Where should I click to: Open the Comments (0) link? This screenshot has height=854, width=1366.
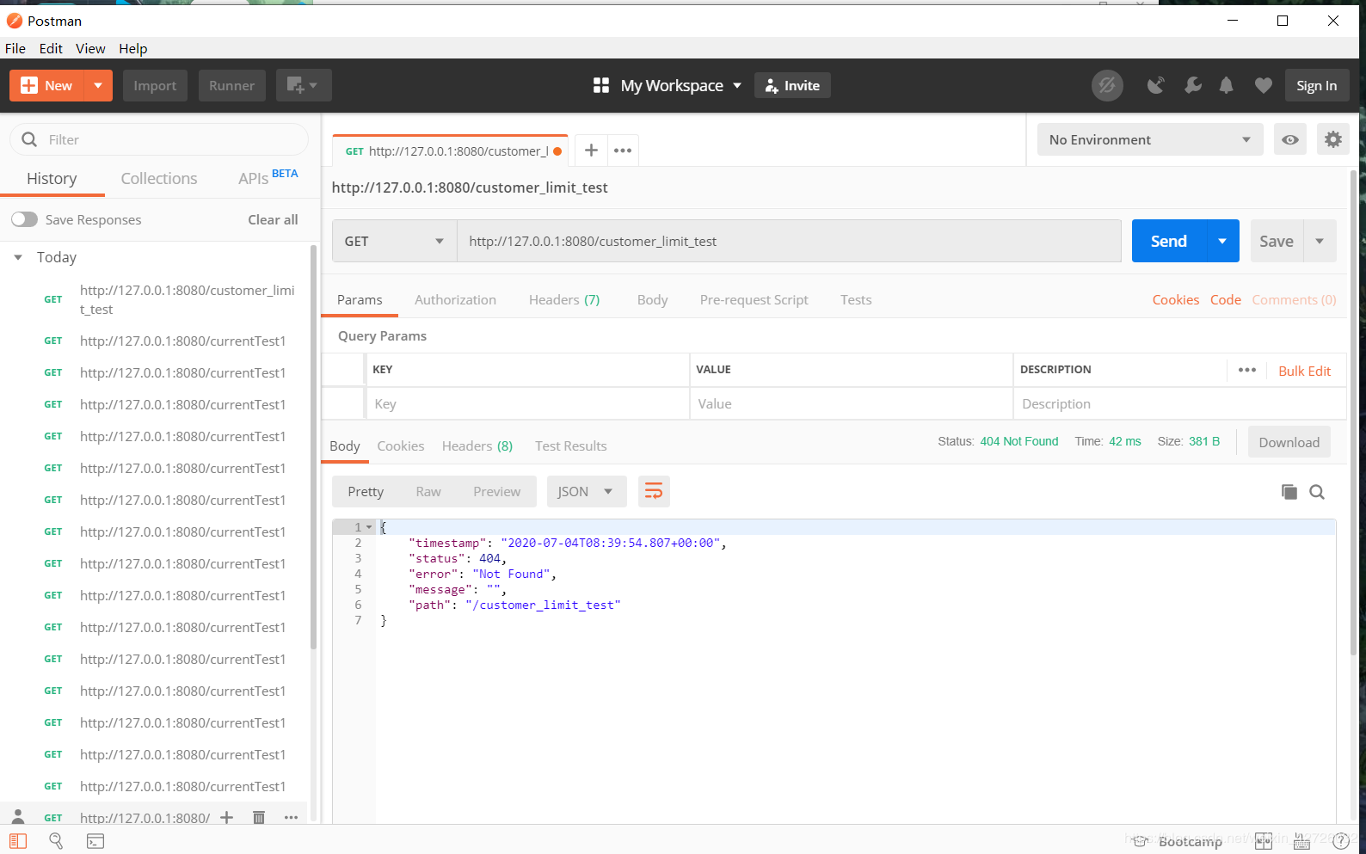pyautogui.click(x=1294, y=299)
